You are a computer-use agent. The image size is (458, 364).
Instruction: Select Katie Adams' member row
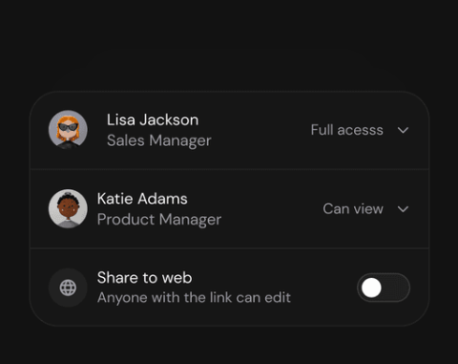(229, 209)
